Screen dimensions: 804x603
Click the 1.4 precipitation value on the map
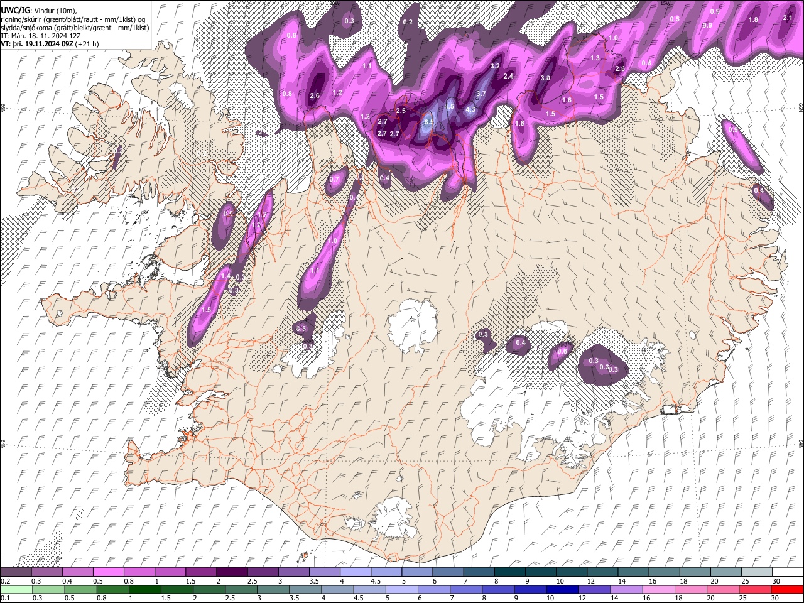coord(226,276)
